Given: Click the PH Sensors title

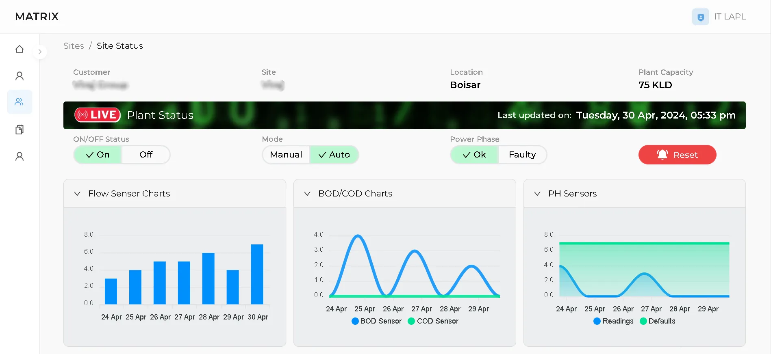Looking at the screenshot, I should click(572, 194).
